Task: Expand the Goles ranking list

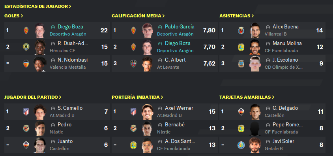Action: (x=13, y=16)
